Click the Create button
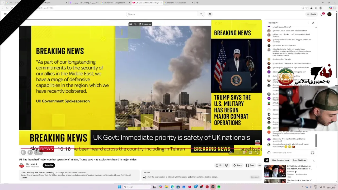This screenshot has width=338, height=190. (x=311, y=14)
